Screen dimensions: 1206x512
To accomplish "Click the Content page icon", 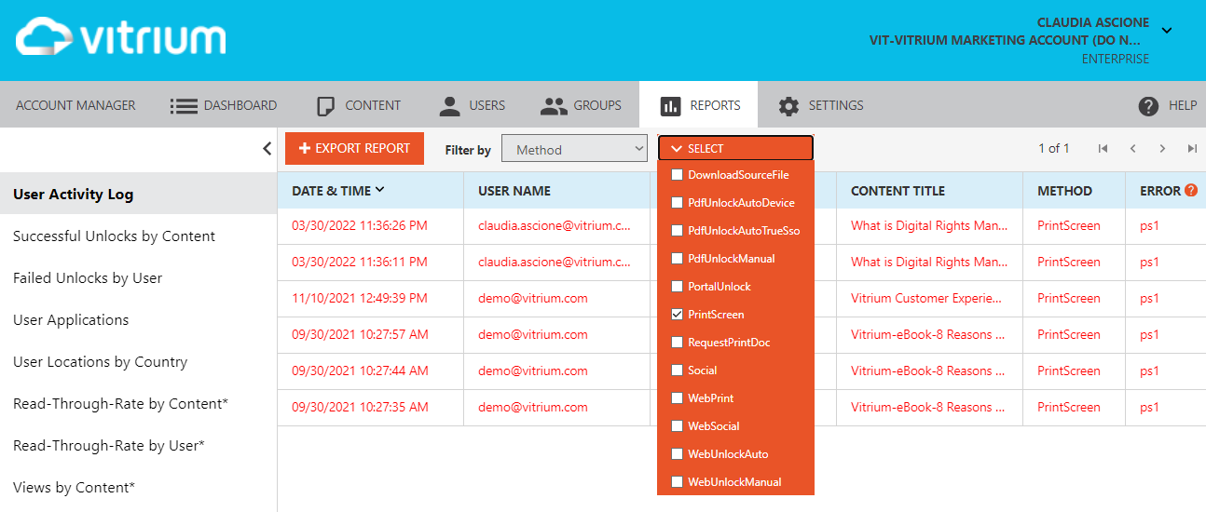I will pyautogui.click(x=325, y=106).
